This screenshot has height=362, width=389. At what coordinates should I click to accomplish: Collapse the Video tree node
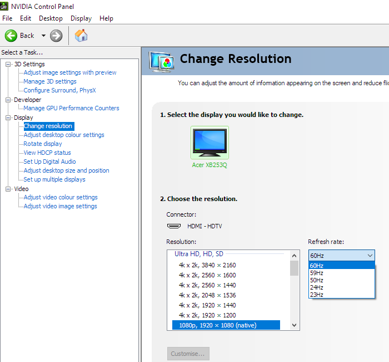click(8, 189)
